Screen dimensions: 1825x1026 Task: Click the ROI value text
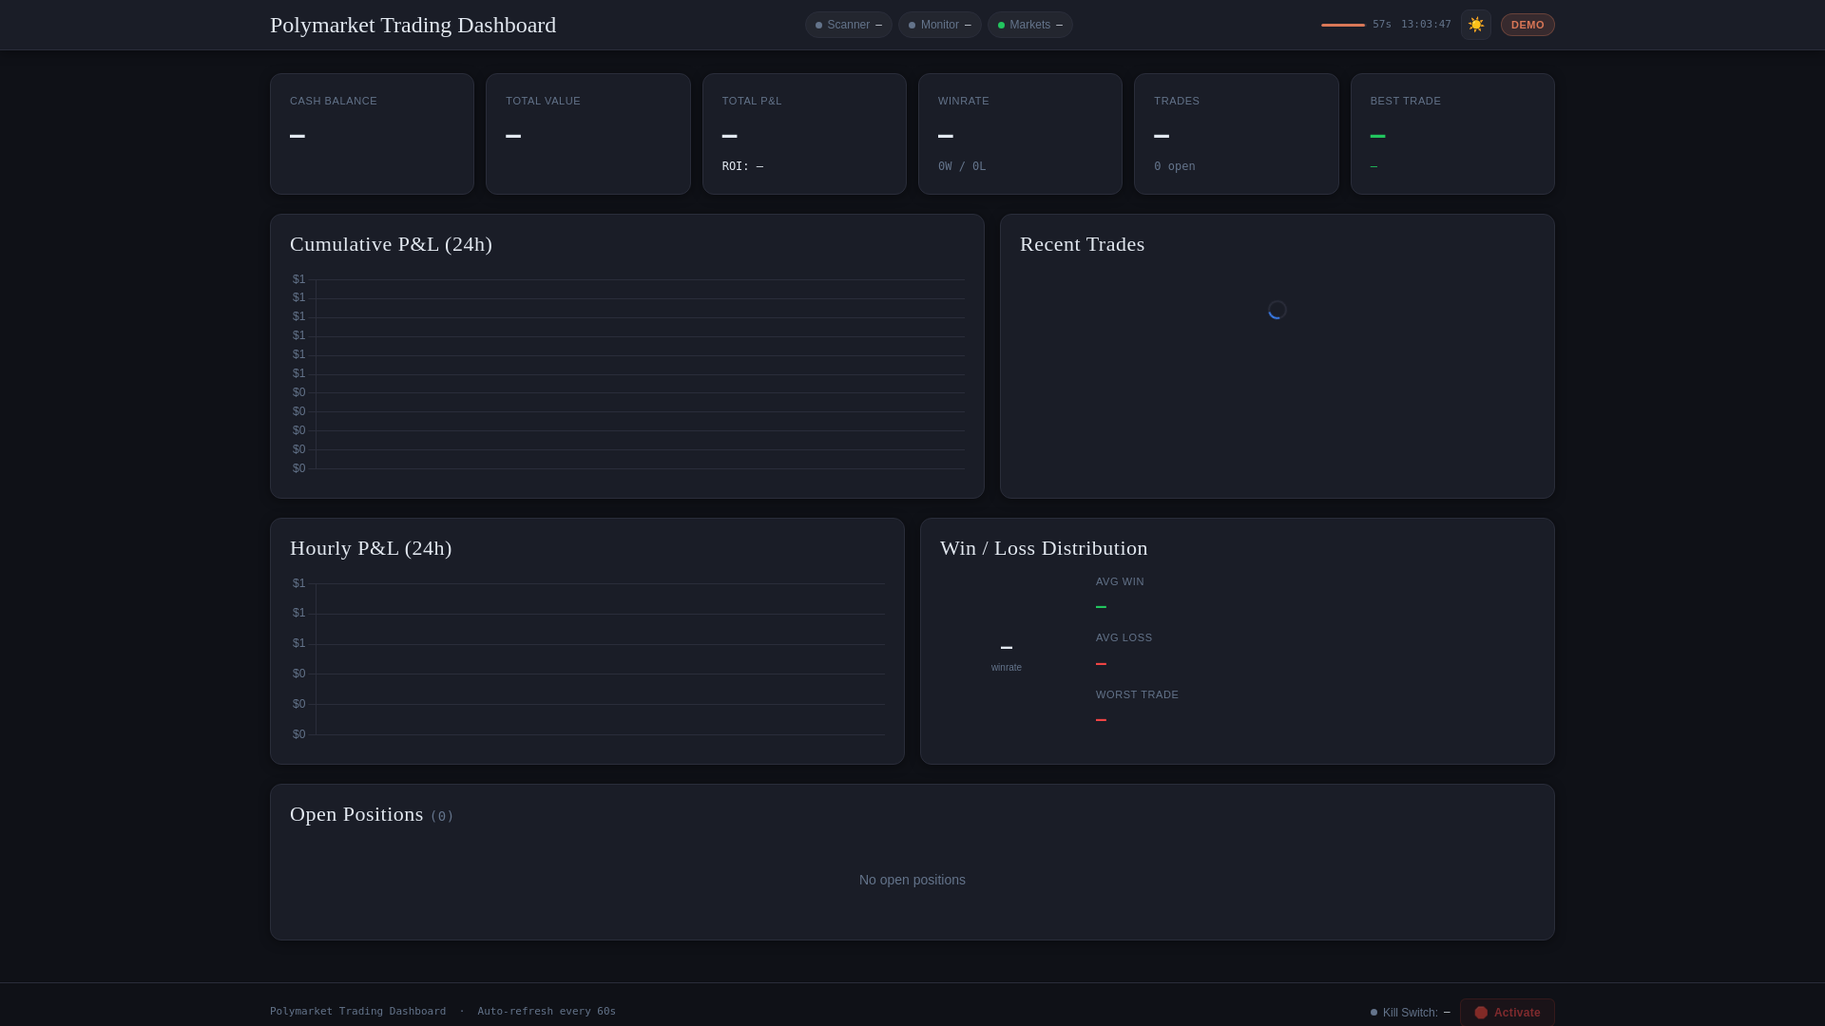pyautogui.click(x=742, y=166)
